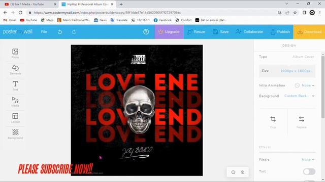325x182 pixels.
Task: Download the design
Action: coord(309,32)
